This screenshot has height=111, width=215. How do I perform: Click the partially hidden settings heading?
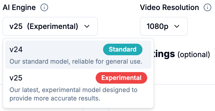click(x=165, y=54)
